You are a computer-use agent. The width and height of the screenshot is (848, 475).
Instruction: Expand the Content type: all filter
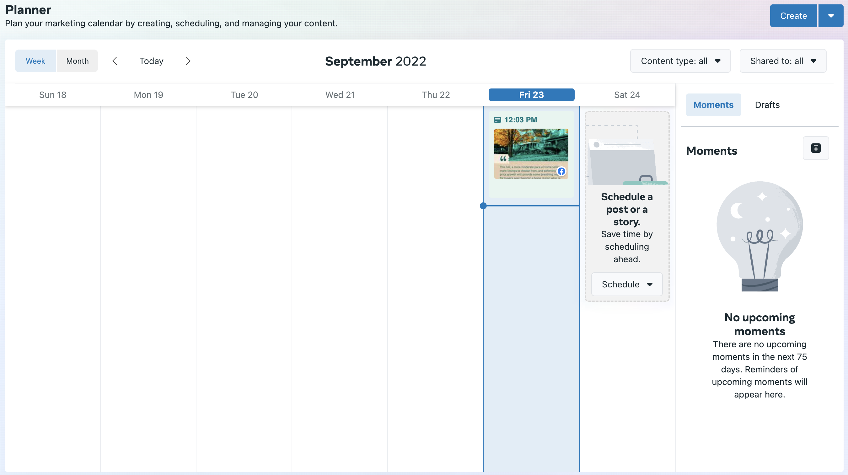coord(680,61)
